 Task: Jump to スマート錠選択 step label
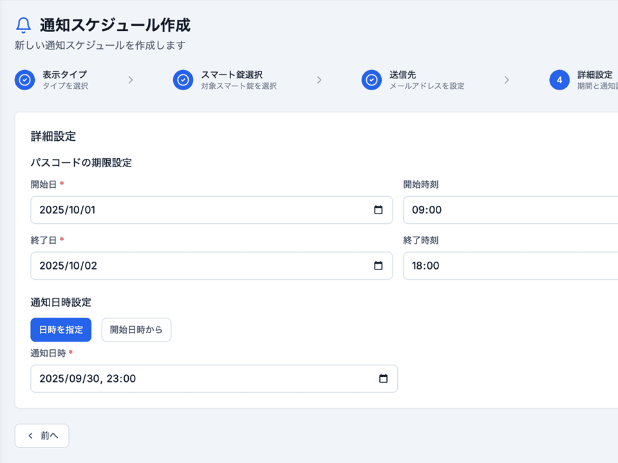(x=232, y=75)
